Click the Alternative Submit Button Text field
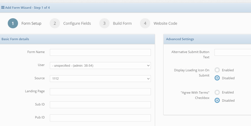251x126 pixels. pyautogui.click(x=232, y=52)
